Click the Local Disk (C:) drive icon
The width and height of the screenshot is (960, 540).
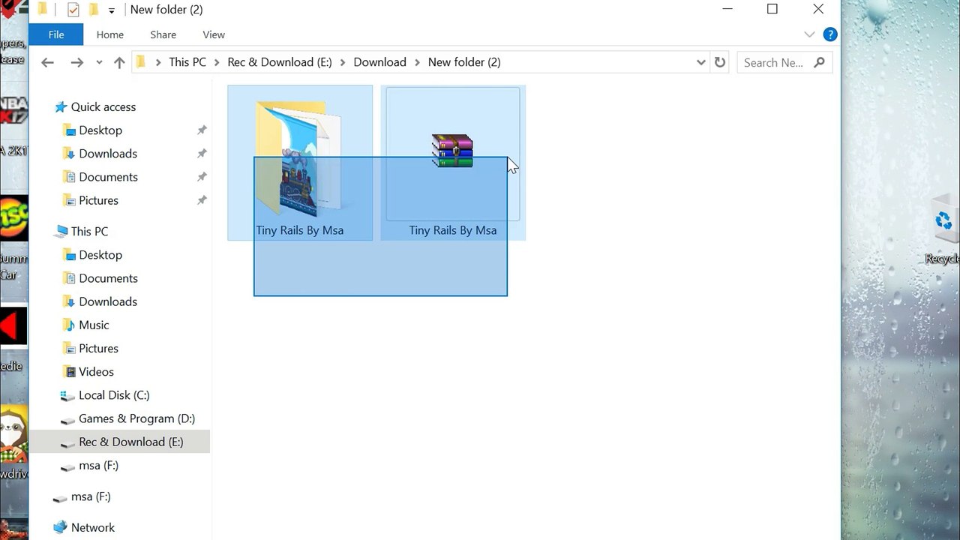pos(68,395)
